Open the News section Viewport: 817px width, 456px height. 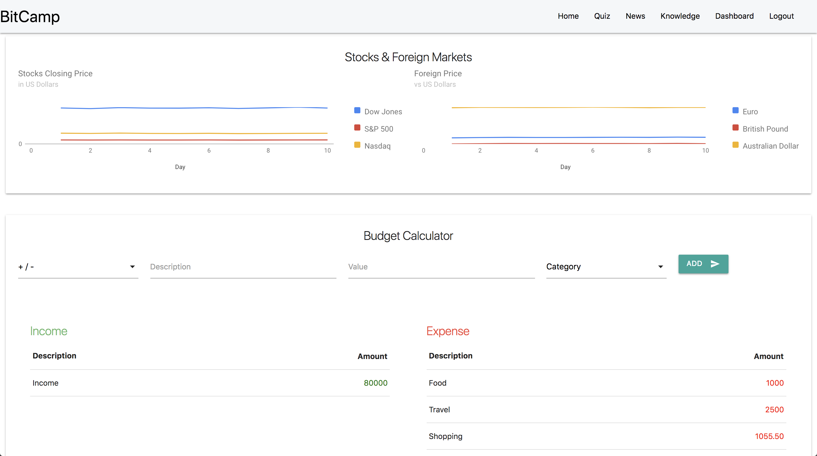click(635, 16)
